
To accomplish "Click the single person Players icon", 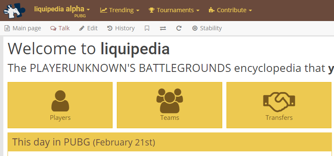I will pos(60,101).
